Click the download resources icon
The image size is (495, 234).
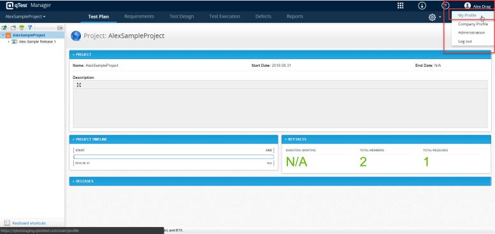click(x=422, y=6)
